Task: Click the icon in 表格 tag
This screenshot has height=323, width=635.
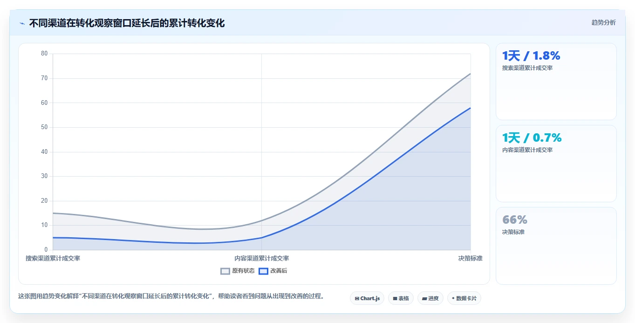Action: pyautogui.click(x=395, y=298)
